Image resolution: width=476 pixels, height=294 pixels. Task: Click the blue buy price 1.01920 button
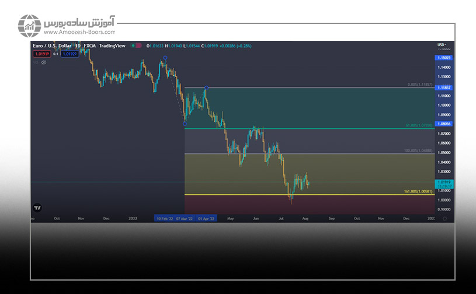click(70, 54)
